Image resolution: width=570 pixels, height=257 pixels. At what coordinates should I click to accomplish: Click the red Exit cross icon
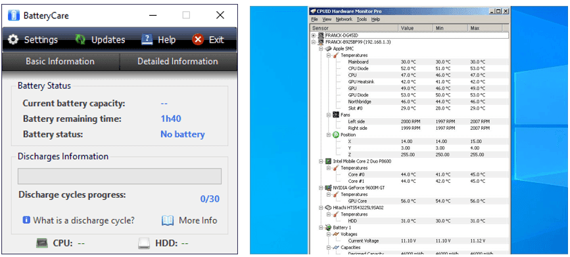click(198, 39)
